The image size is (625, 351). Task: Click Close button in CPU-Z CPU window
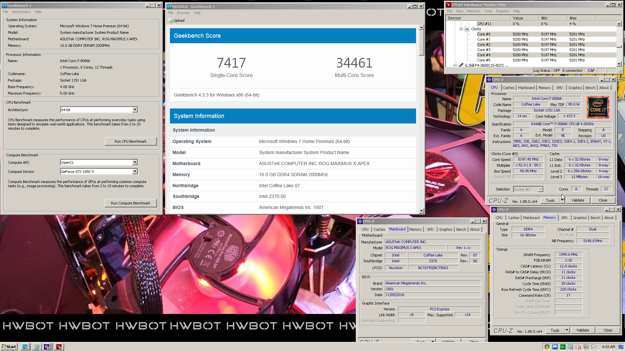[x=603, y=200]
